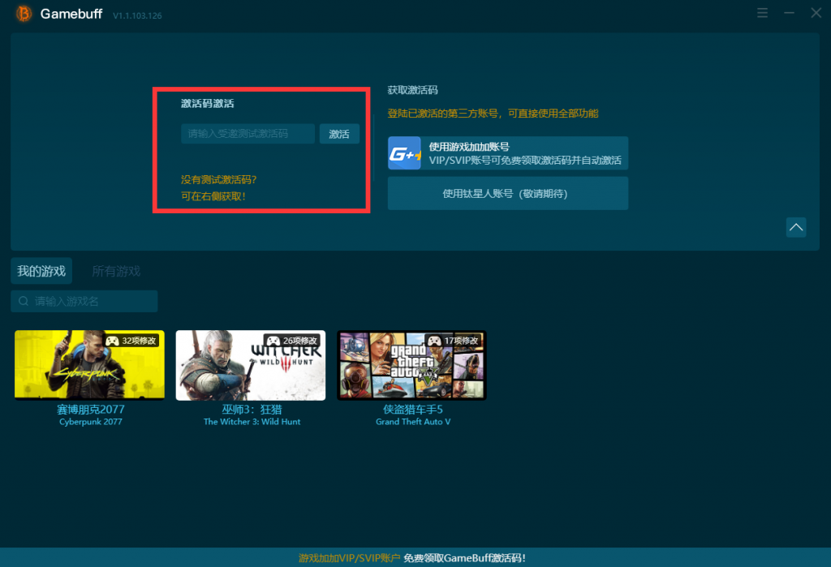This screenshot has height=567, width=831.
Task: Open the Grand Theft Auto V thumbnail
Action: pyautogui.click(x=411, y=365)
